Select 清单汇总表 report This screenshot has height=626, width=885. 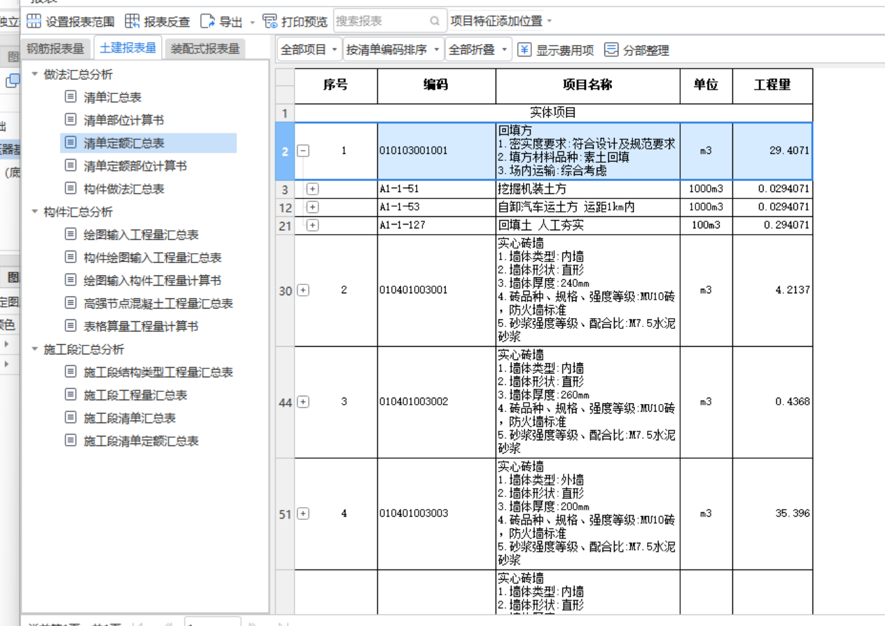(x=113, y=97)
